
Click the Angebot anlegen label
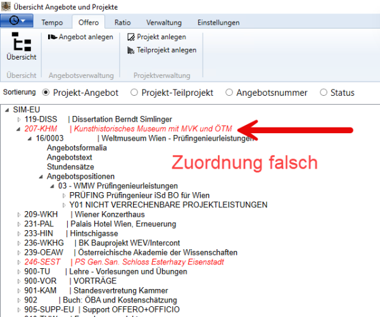[86, 37]
